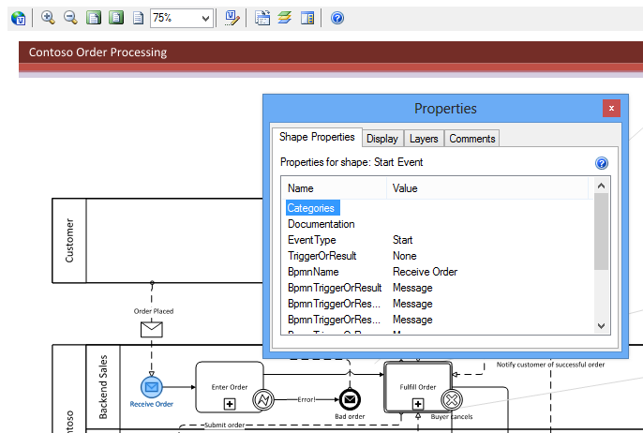
Task: Expand the Enter Order sub-process plus marker
Action: click(230, 403)
